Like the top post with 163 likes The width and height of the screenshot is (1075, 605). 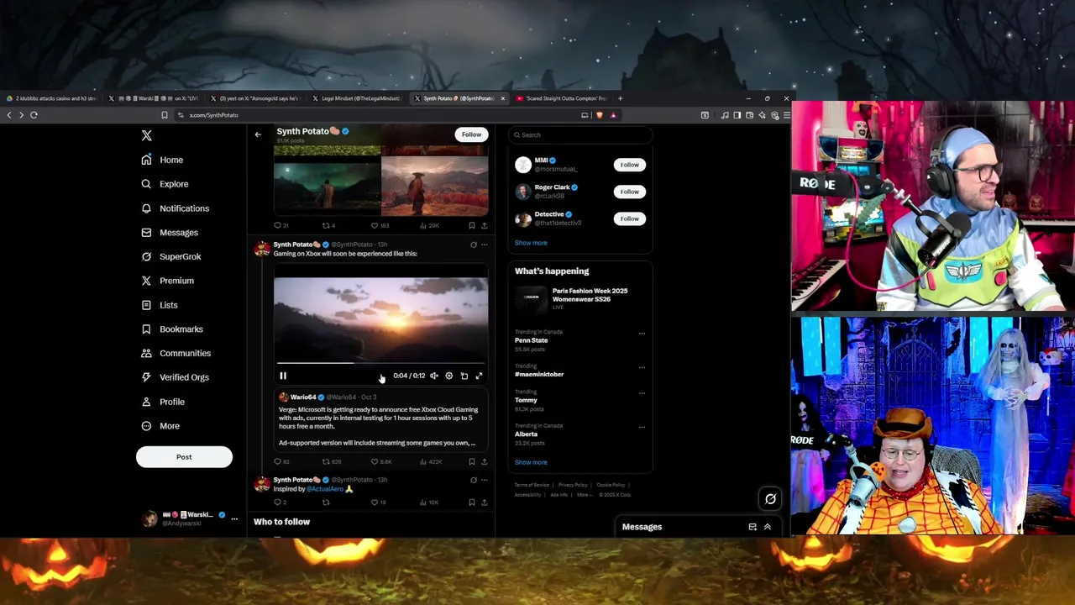[x=380, y=225]
